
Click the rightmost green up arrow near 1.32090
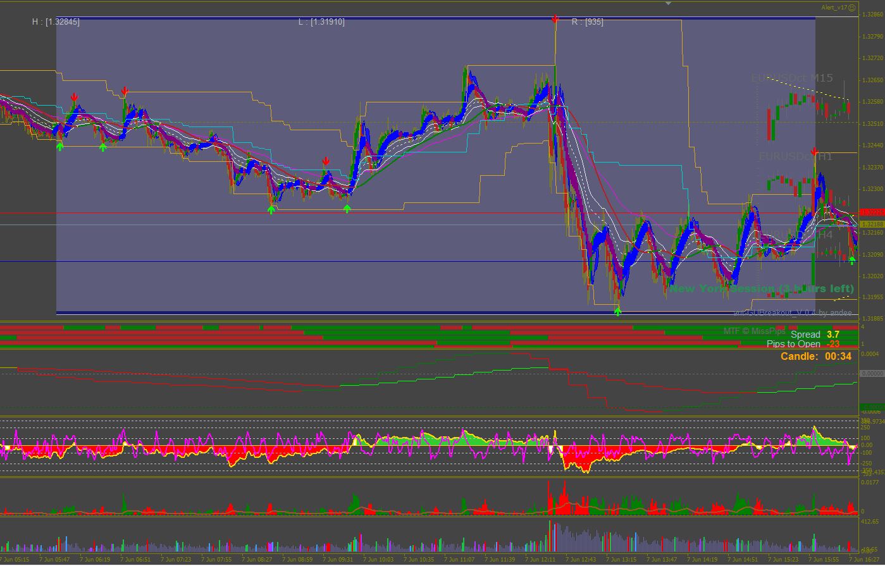pyautogui.click(x=852, y=261)
